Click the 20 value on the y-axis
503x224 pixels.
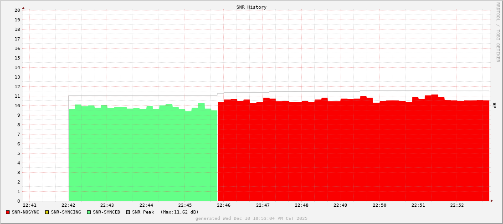point(17,10)
